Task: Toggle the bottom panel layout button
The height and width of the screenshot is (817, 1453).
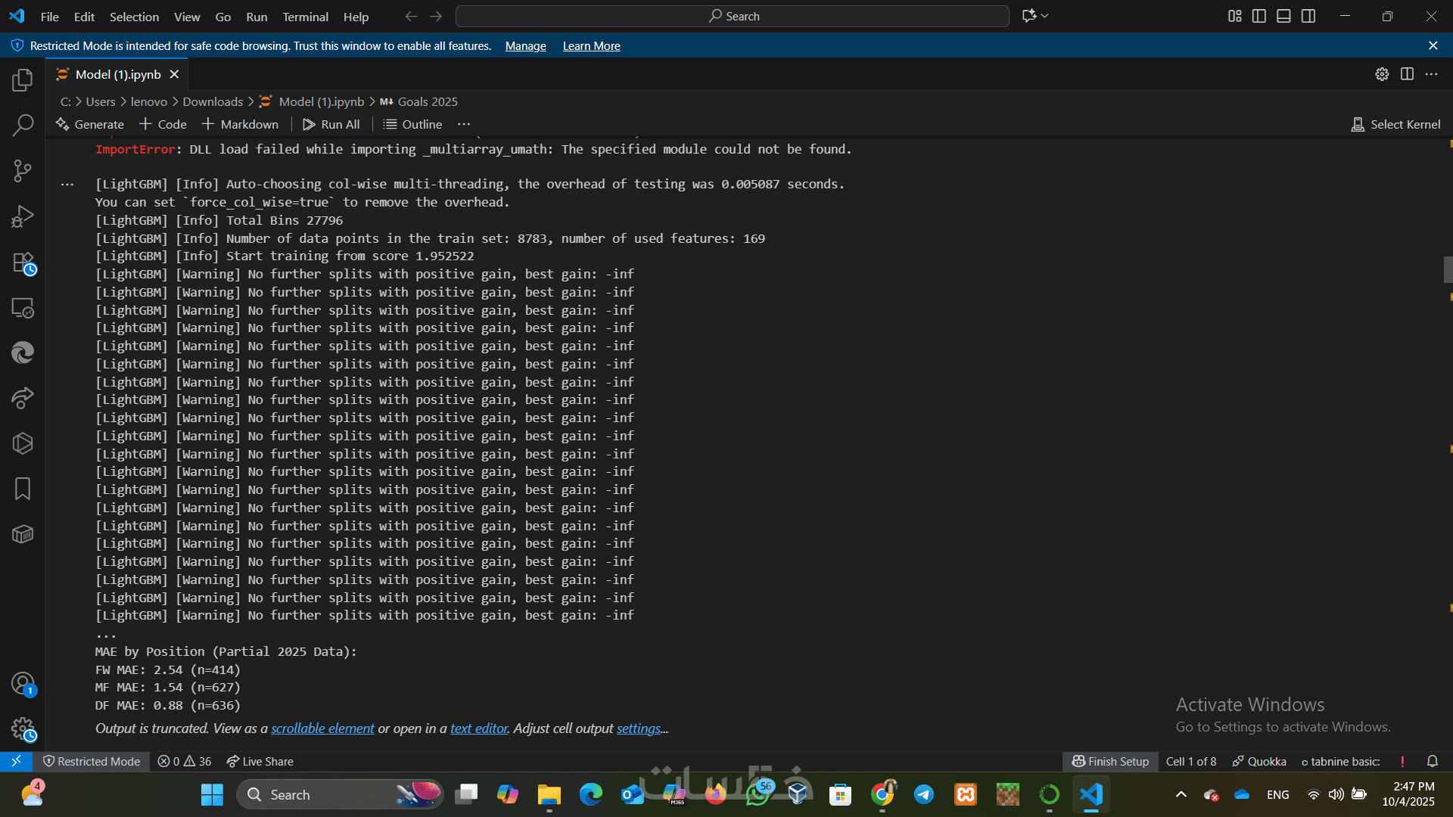Action: coord(1283,16)
